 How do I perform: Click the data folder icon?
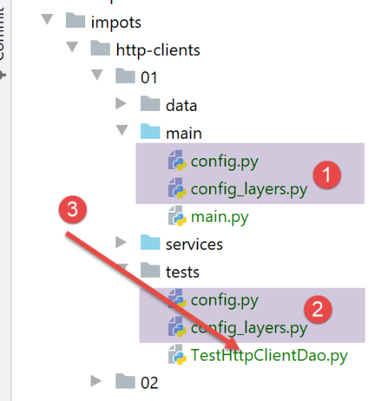click(x=150, y=103)
